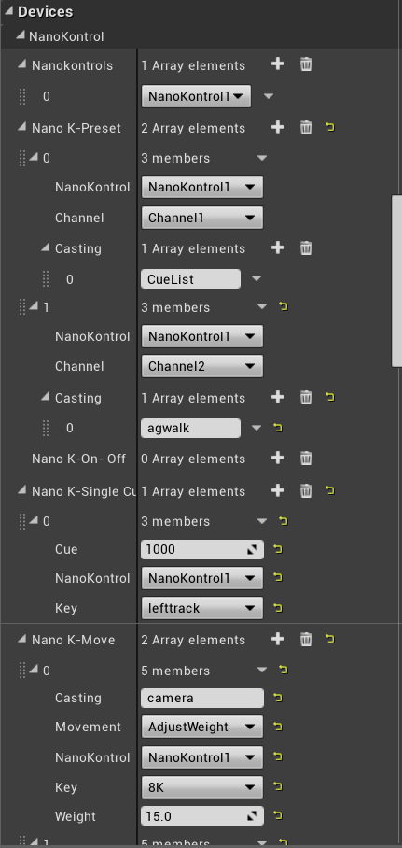Click the vertical scrollbar thumb

pos(396,281)
